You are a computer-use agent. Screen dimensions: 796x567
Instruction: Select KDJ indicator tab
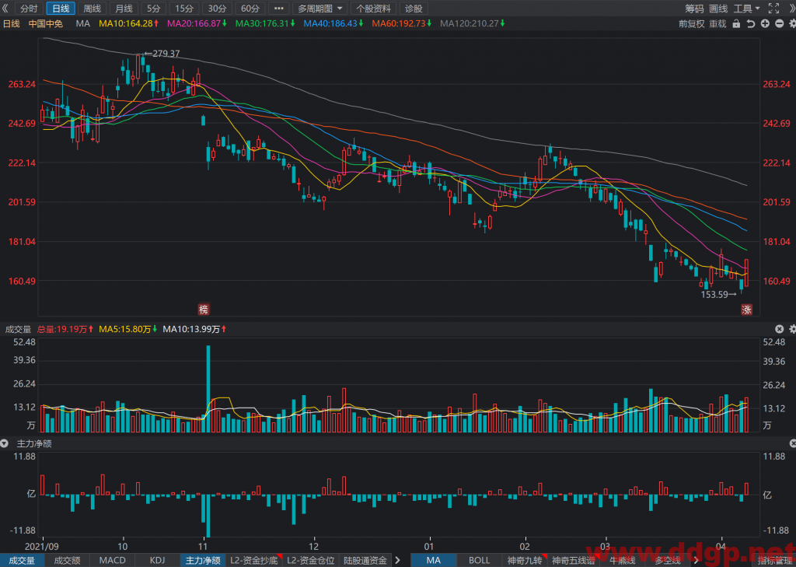pyautogui.click(x=157, y=561)
